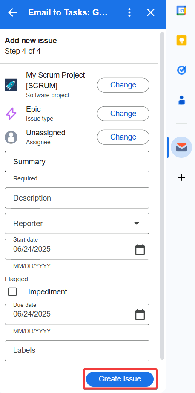Viewport: 195px width, 393px height.
Task: Open Google Contacts person icon
Action: [x=181, y=100]
